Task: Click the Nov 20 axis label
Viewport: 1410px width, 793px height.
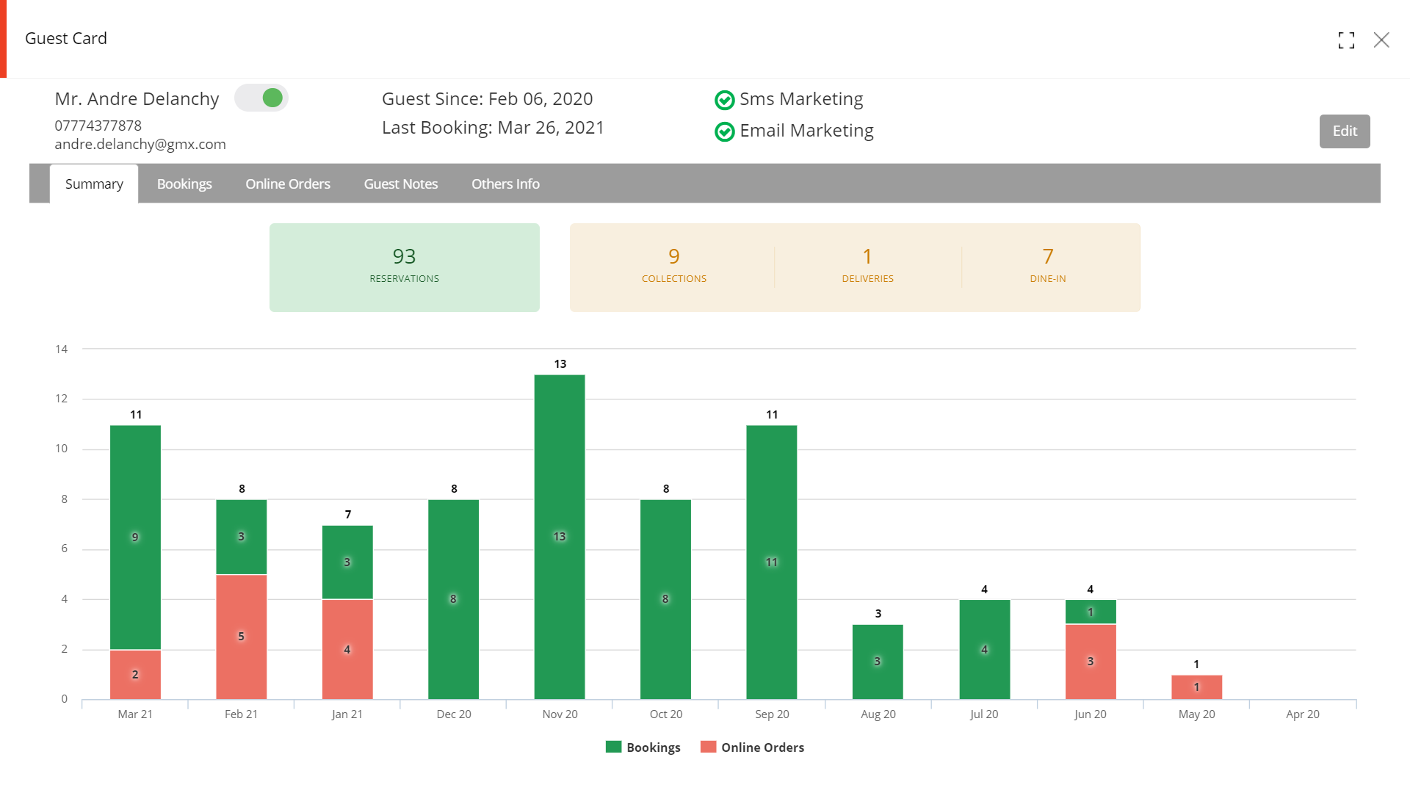Action: tap(560, 714)
